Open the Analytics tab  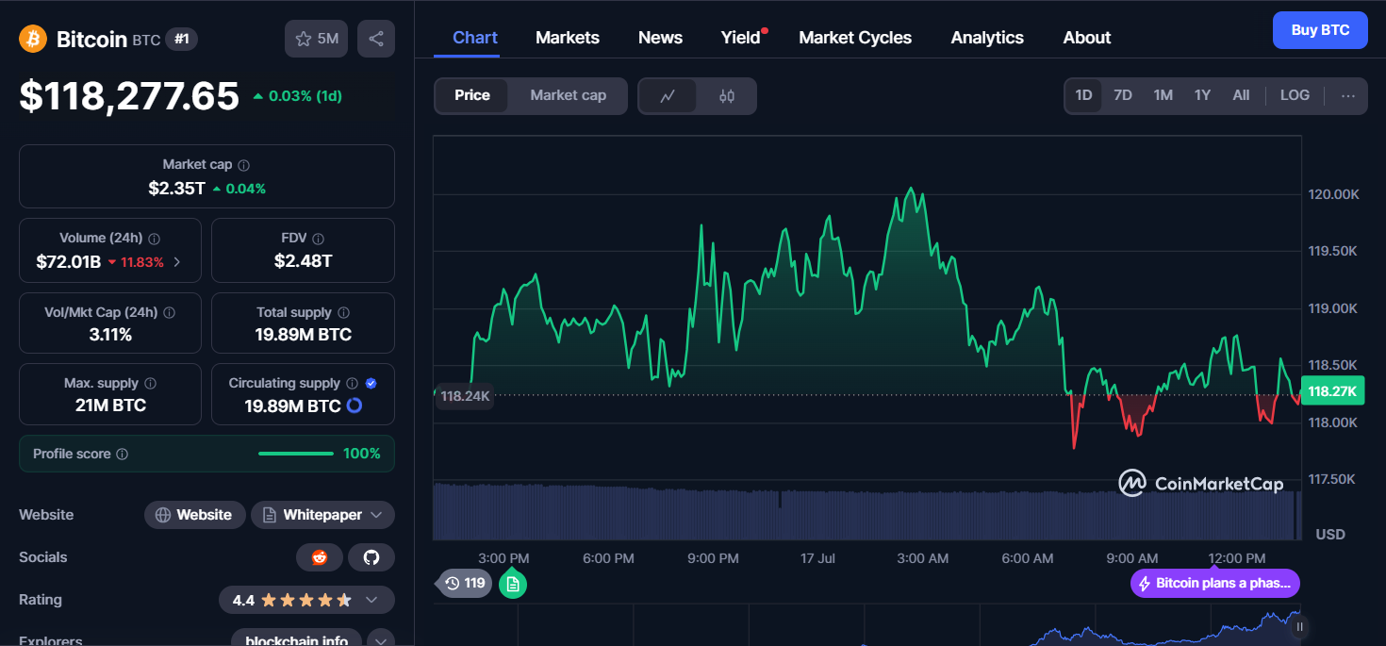(x=987, y=38)
